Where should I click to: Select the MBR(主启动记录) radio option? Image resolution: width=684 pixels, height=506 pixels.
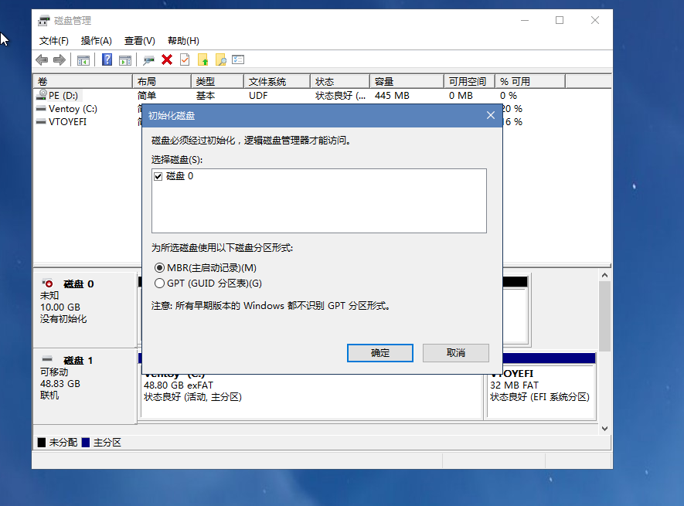click(x=160, y=268)
